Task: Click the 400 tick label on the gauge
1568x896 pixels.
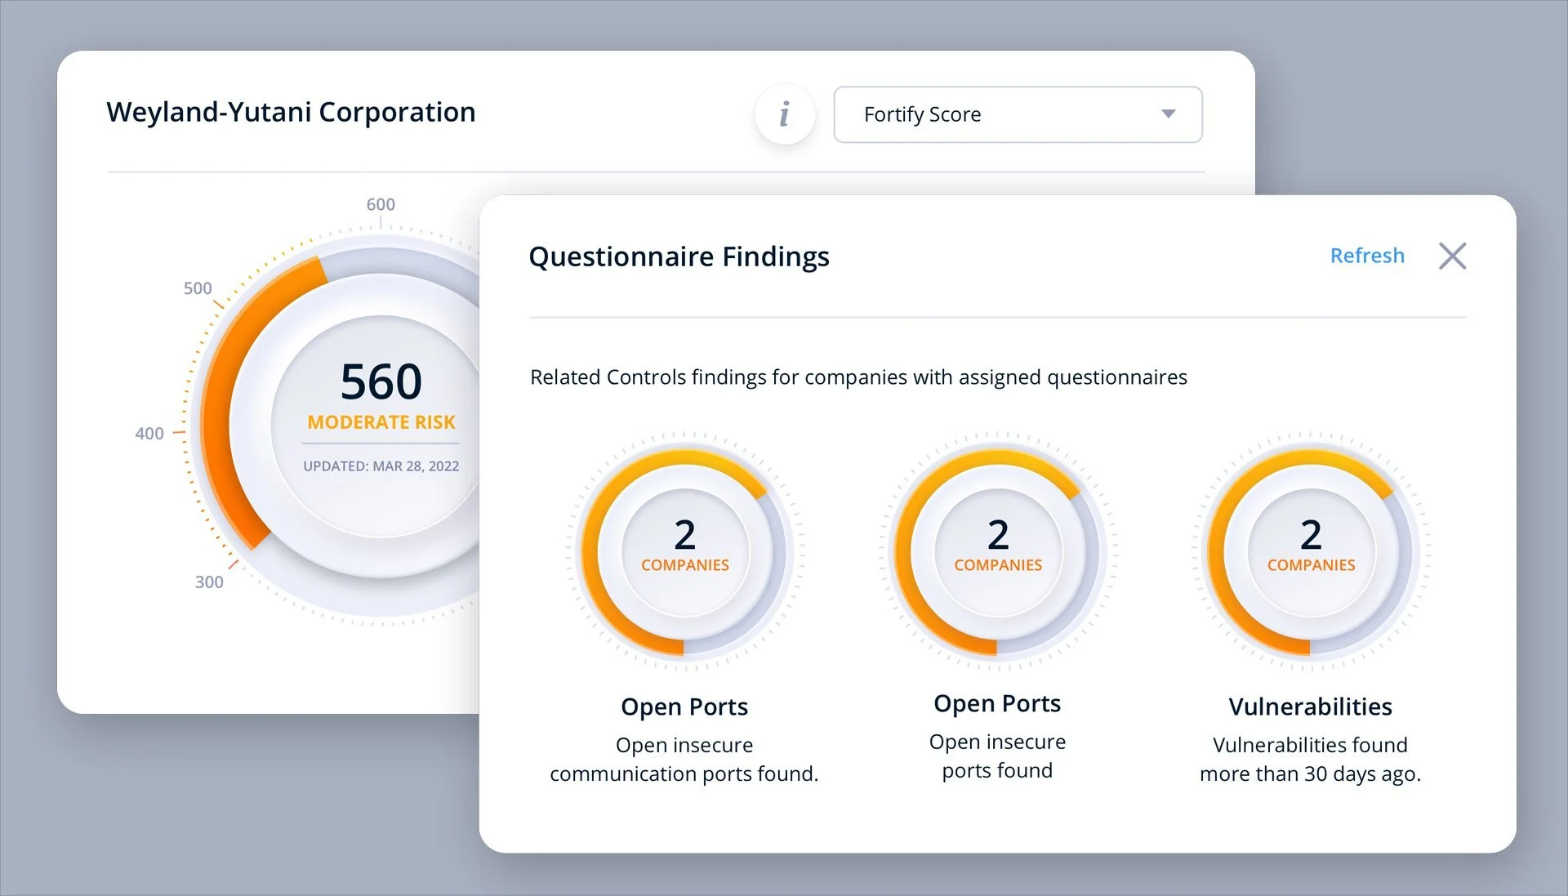Action: click(149, 434)
